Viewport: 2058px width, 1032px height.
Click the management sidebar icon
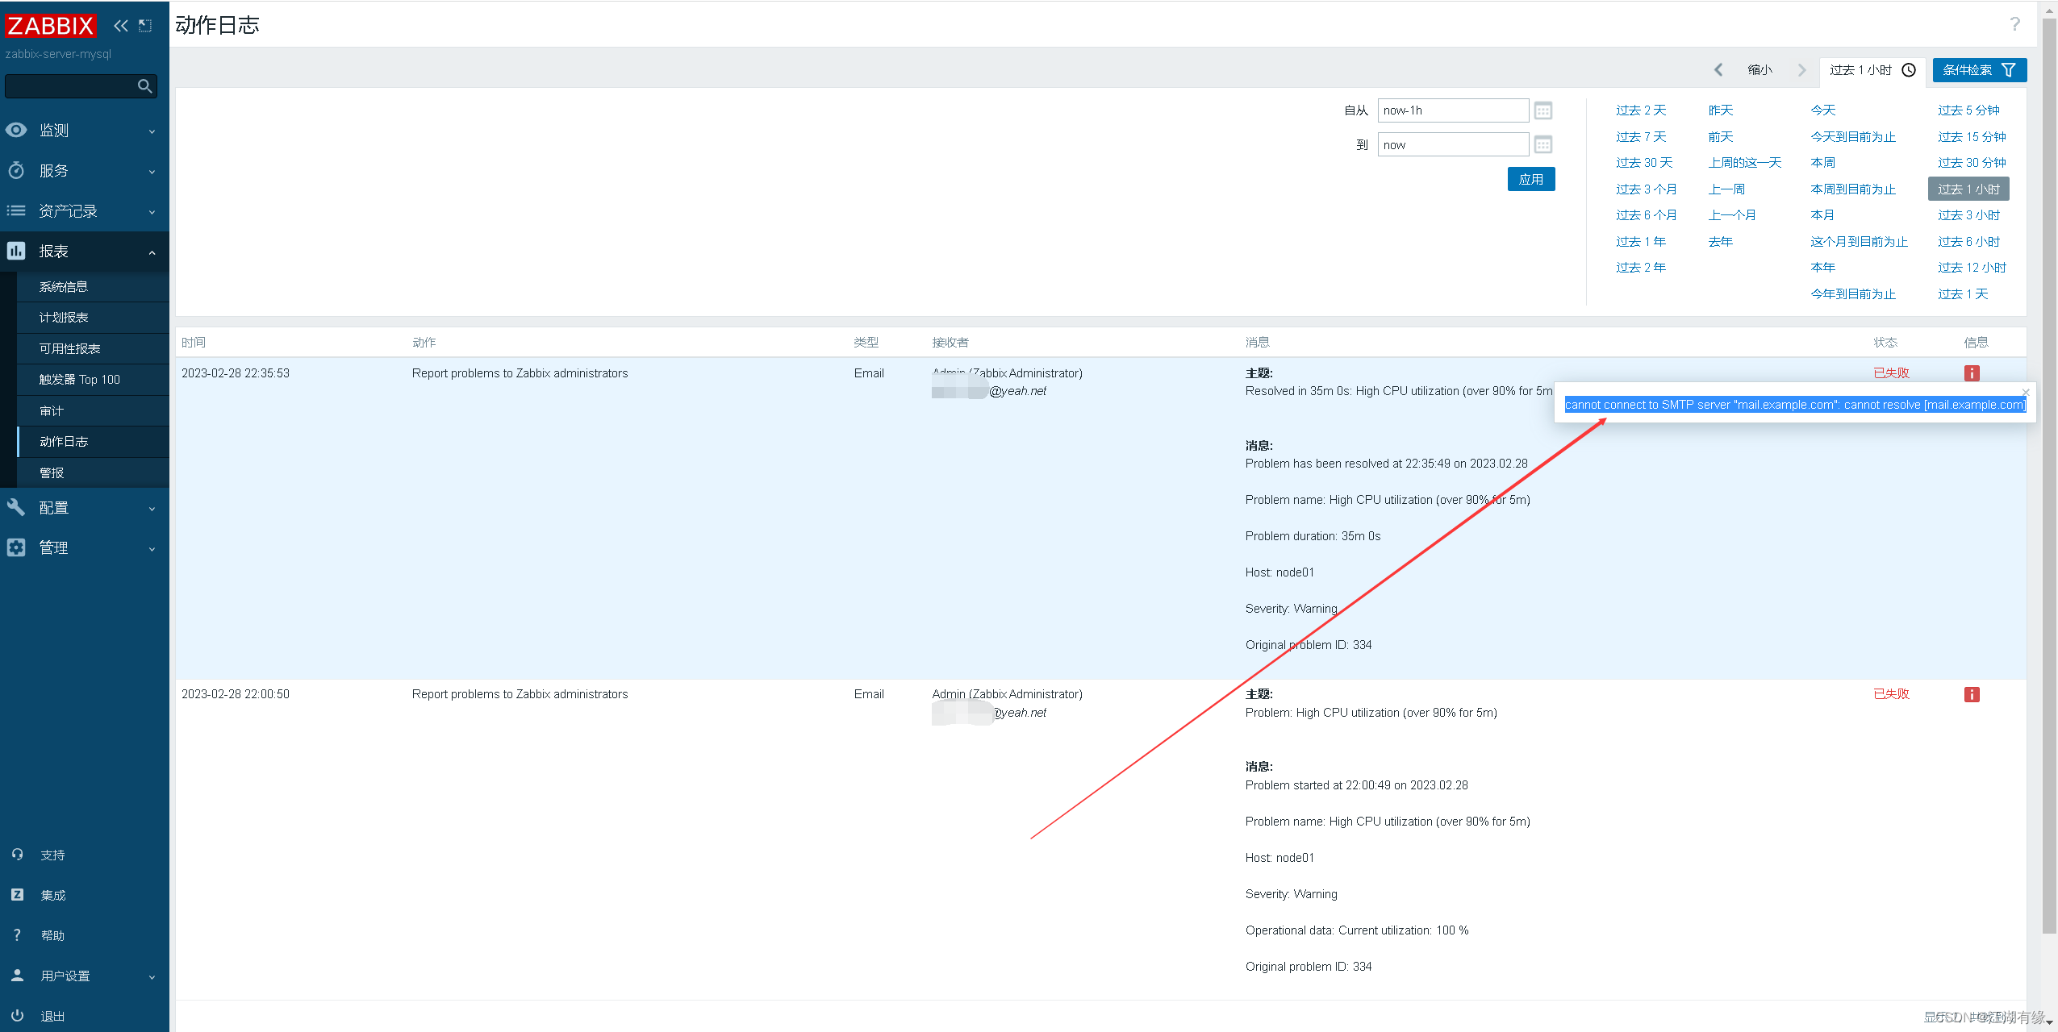point(19,547)
